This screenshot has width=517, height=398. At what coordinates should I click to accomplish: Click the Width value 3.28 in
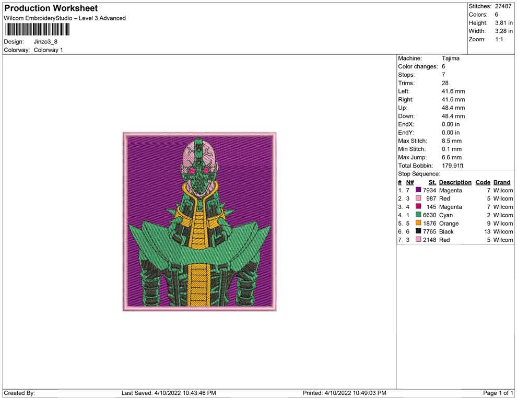pyautogui.click(x=504, y=31)
